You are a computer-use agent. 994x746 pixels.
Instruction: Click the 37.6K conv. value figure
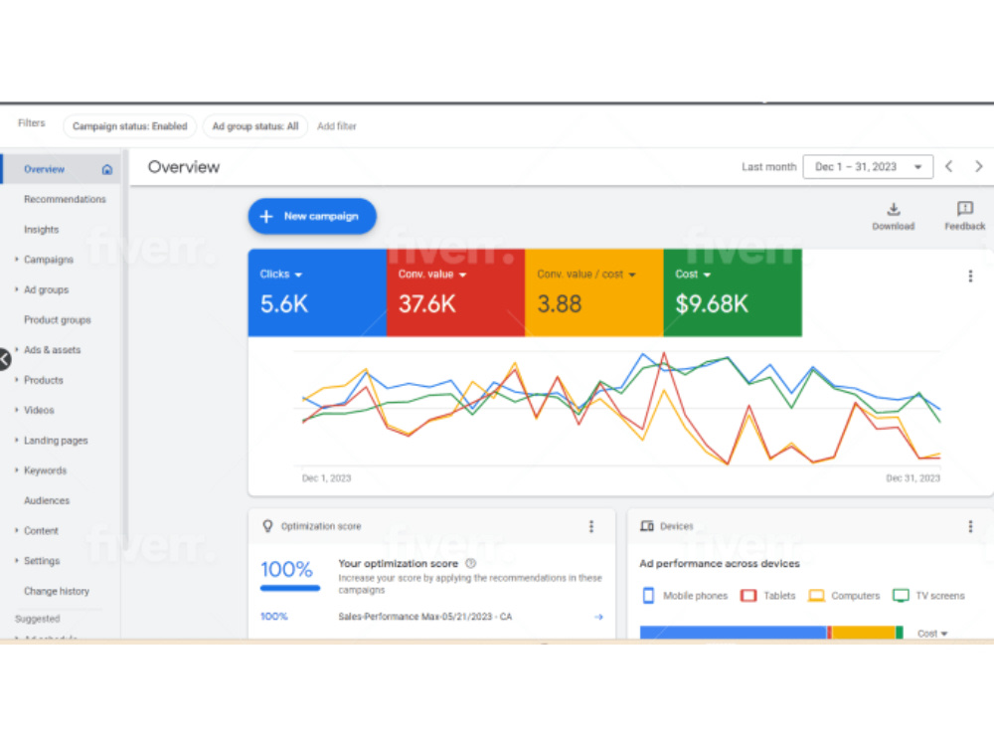pyautogui.click(x=427, y=303)
